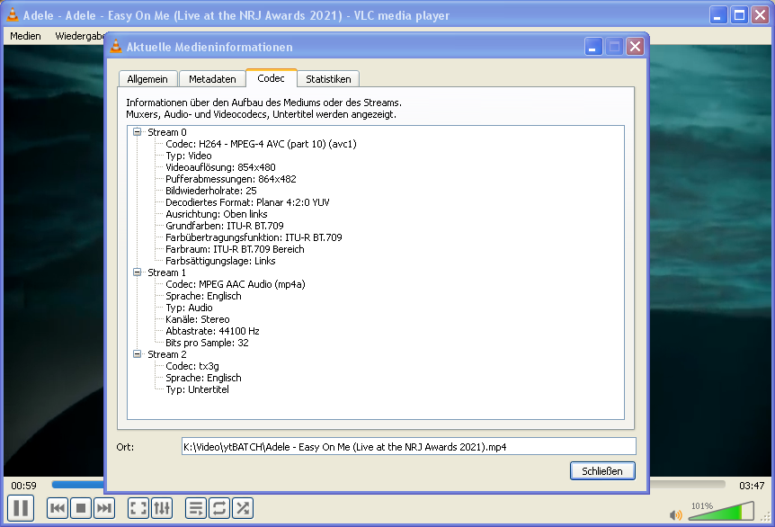
Task: Click the Schließen button
Action: coord(602,470)
